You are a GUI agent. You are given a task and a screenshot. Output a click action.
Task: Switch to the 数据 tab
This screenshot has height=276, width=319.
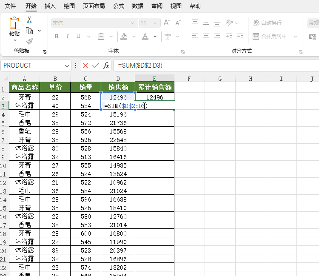pos(138,6)
